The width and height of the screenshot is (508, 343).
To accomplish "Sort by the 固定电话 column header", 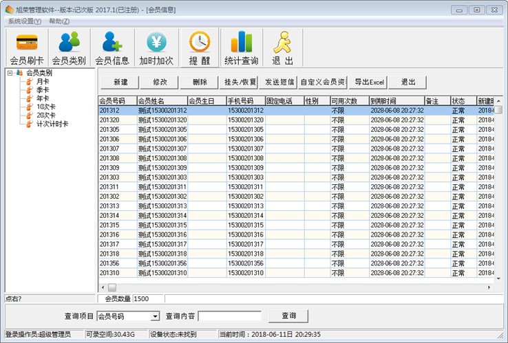I will pos(285,101).
